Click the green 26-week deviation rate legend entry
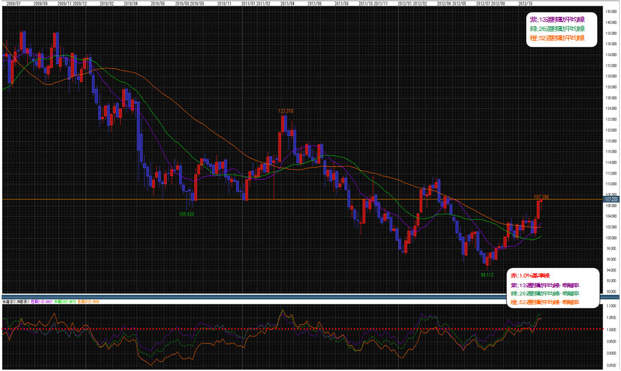The image size is (621, 371). [544, 294]
